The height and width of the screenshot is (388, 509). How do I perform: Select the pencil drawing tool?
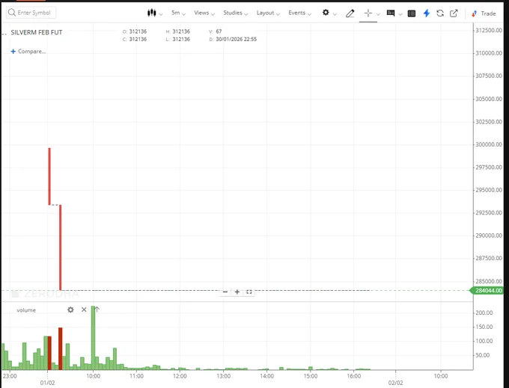350,13
